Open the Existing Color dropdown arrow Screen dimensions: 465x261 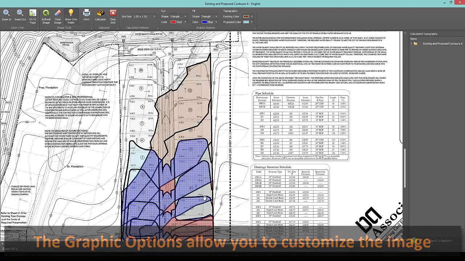[252, 16]
